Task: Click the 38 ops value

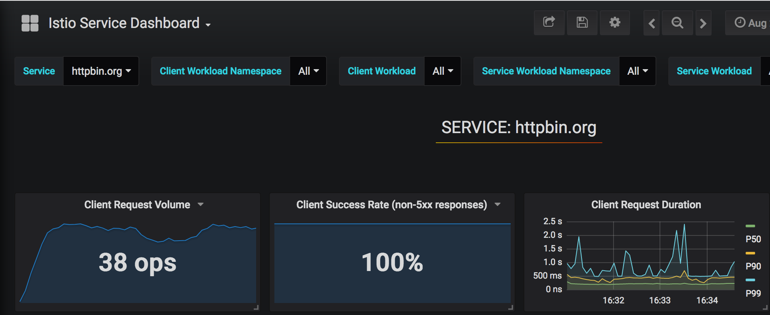Action: (138, 263)
